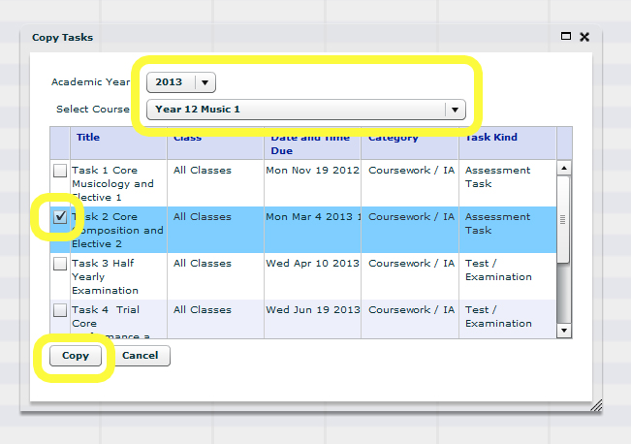The width and height of the screenshot is (631, 444).
Task: Tick the Task 3 Half Yearly Examination checkbox
Action: (60, 264)
